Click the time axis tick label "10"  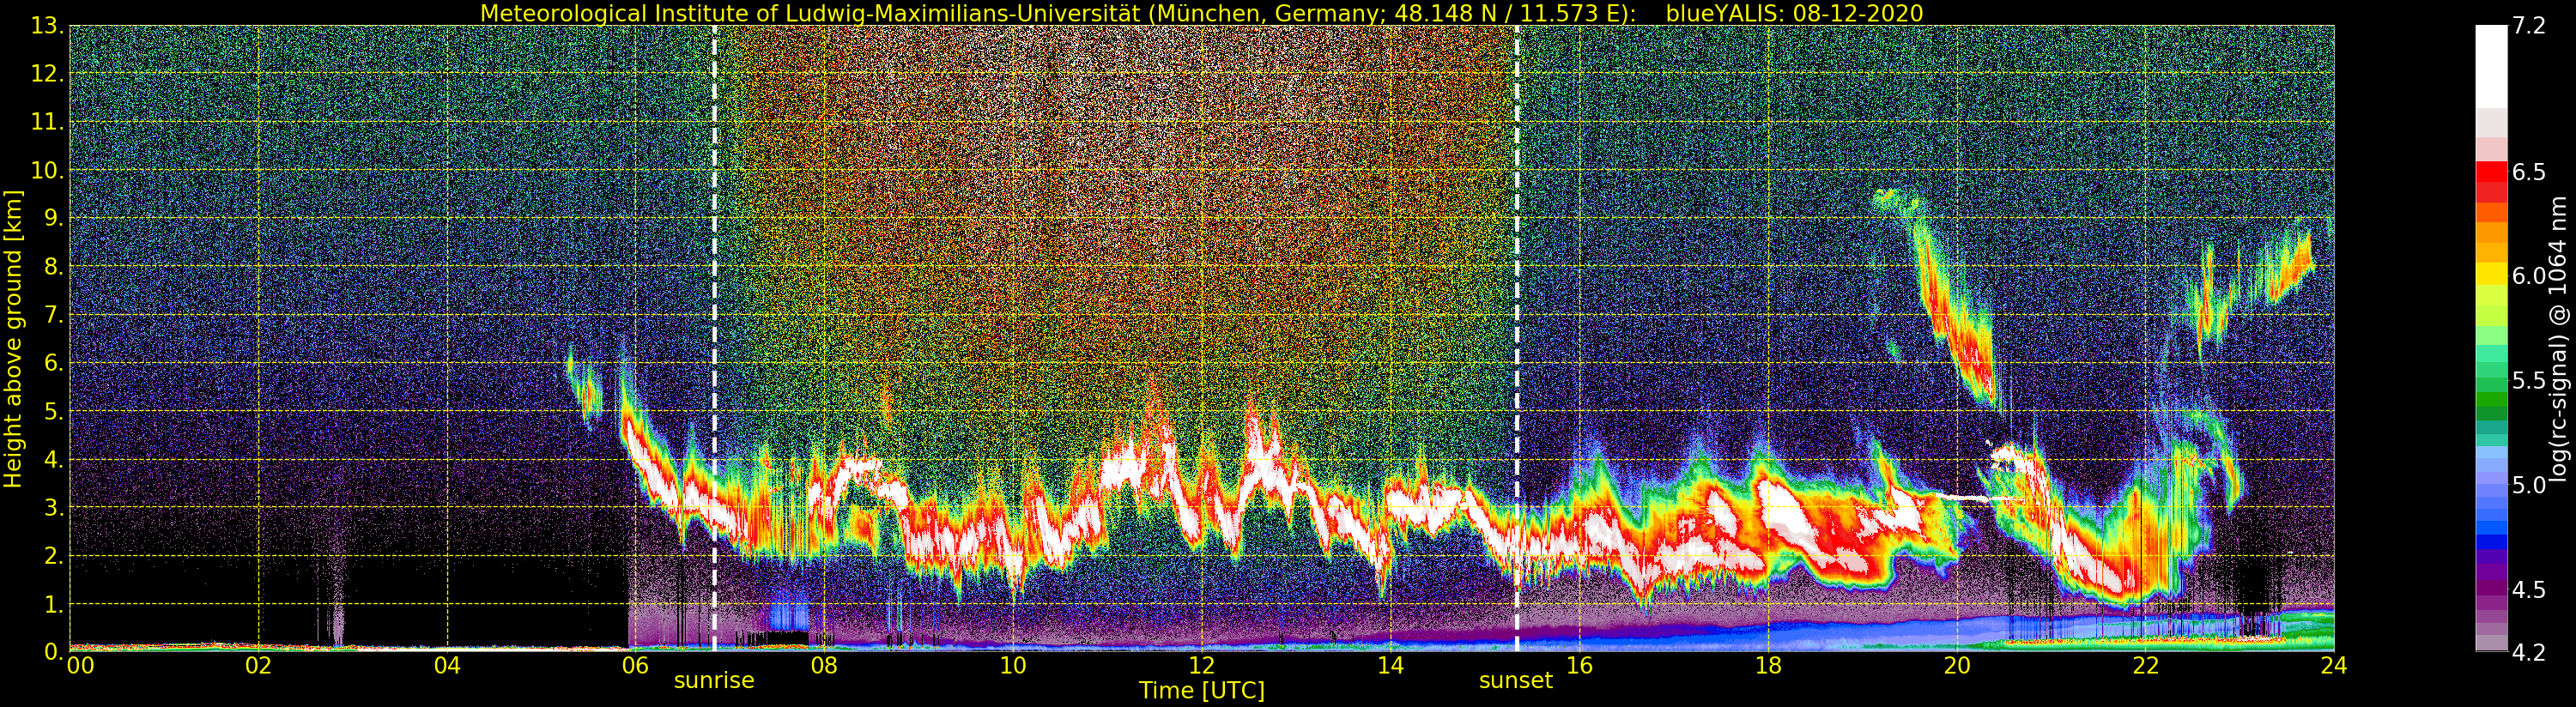click(1013, 666)
